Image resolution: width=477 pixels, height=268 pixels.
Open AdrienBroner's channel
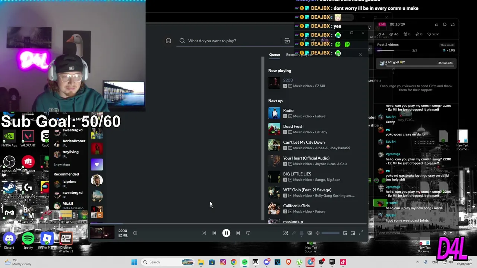coord(70,143)
